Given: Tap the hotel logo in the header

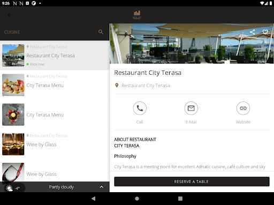Looking at the screenshot, I should point(137,15).
